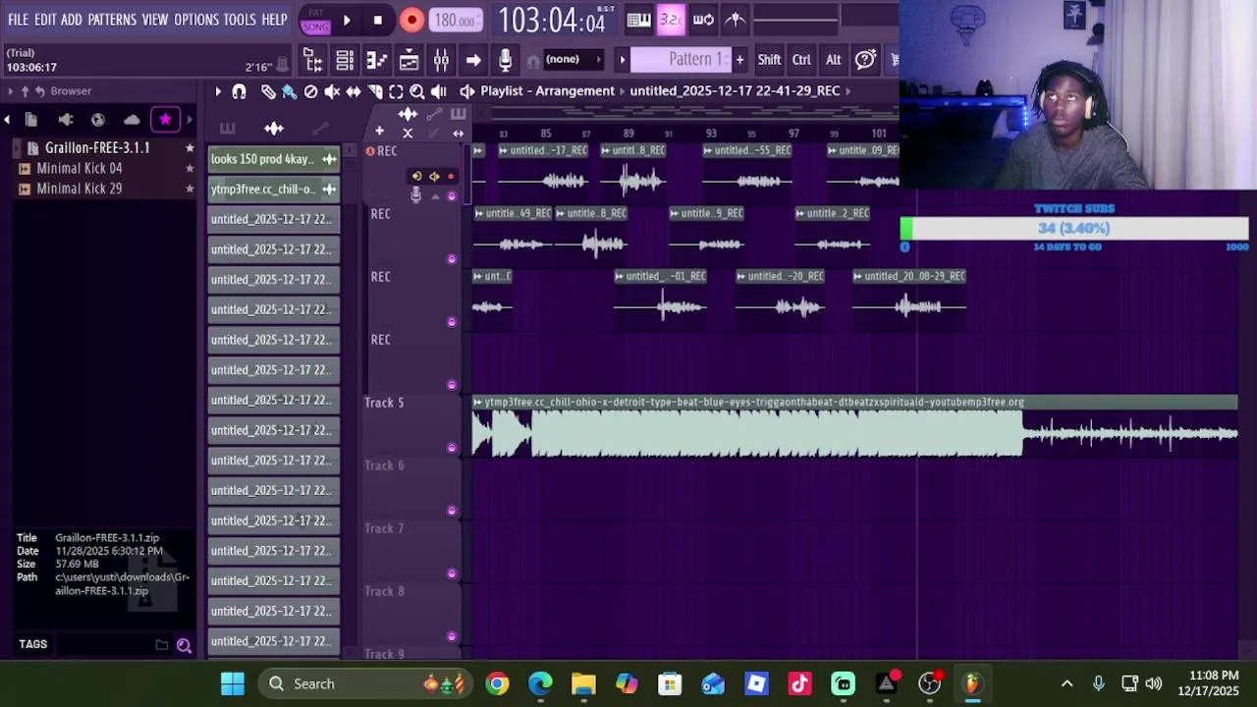Viewport: 1257px width, 707px height.
Task: Select the Playback speaker tool
Action: (439, 91)
